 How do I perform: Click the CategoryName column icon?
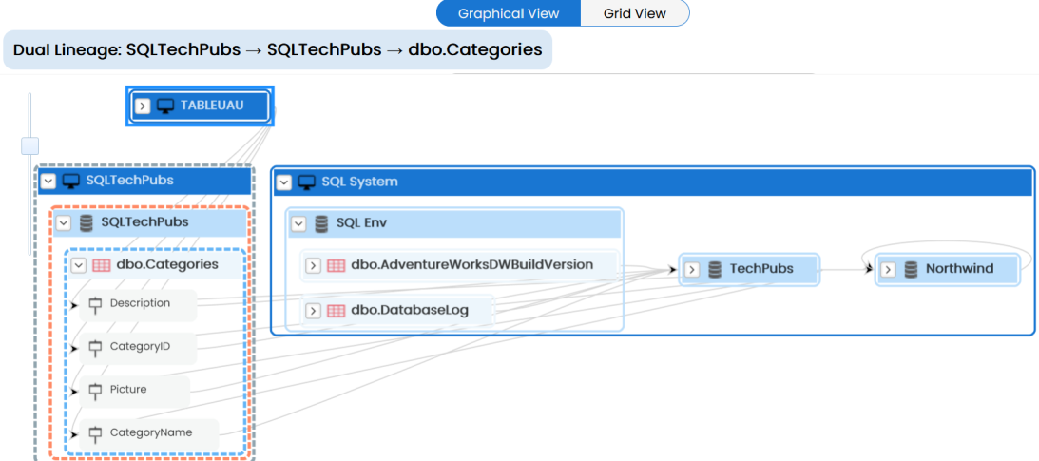[95, 433]
